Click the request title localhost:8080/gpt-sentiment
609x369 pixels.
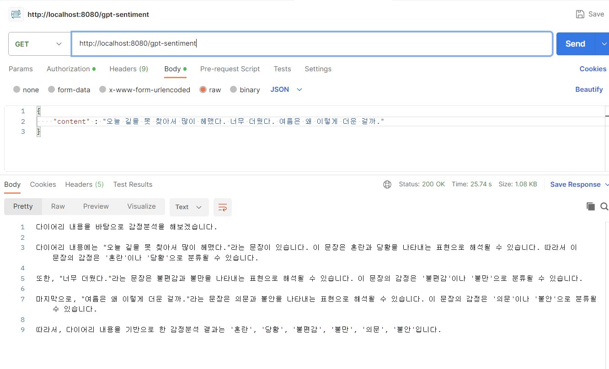88,15
